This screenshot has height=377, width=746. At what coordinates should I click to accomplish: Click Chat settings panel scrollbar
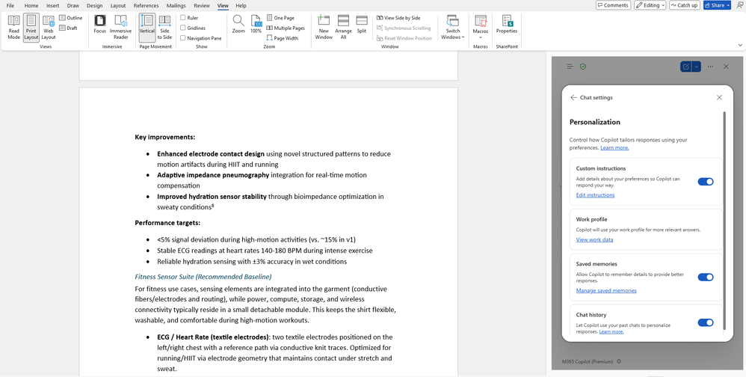(724, 220)
